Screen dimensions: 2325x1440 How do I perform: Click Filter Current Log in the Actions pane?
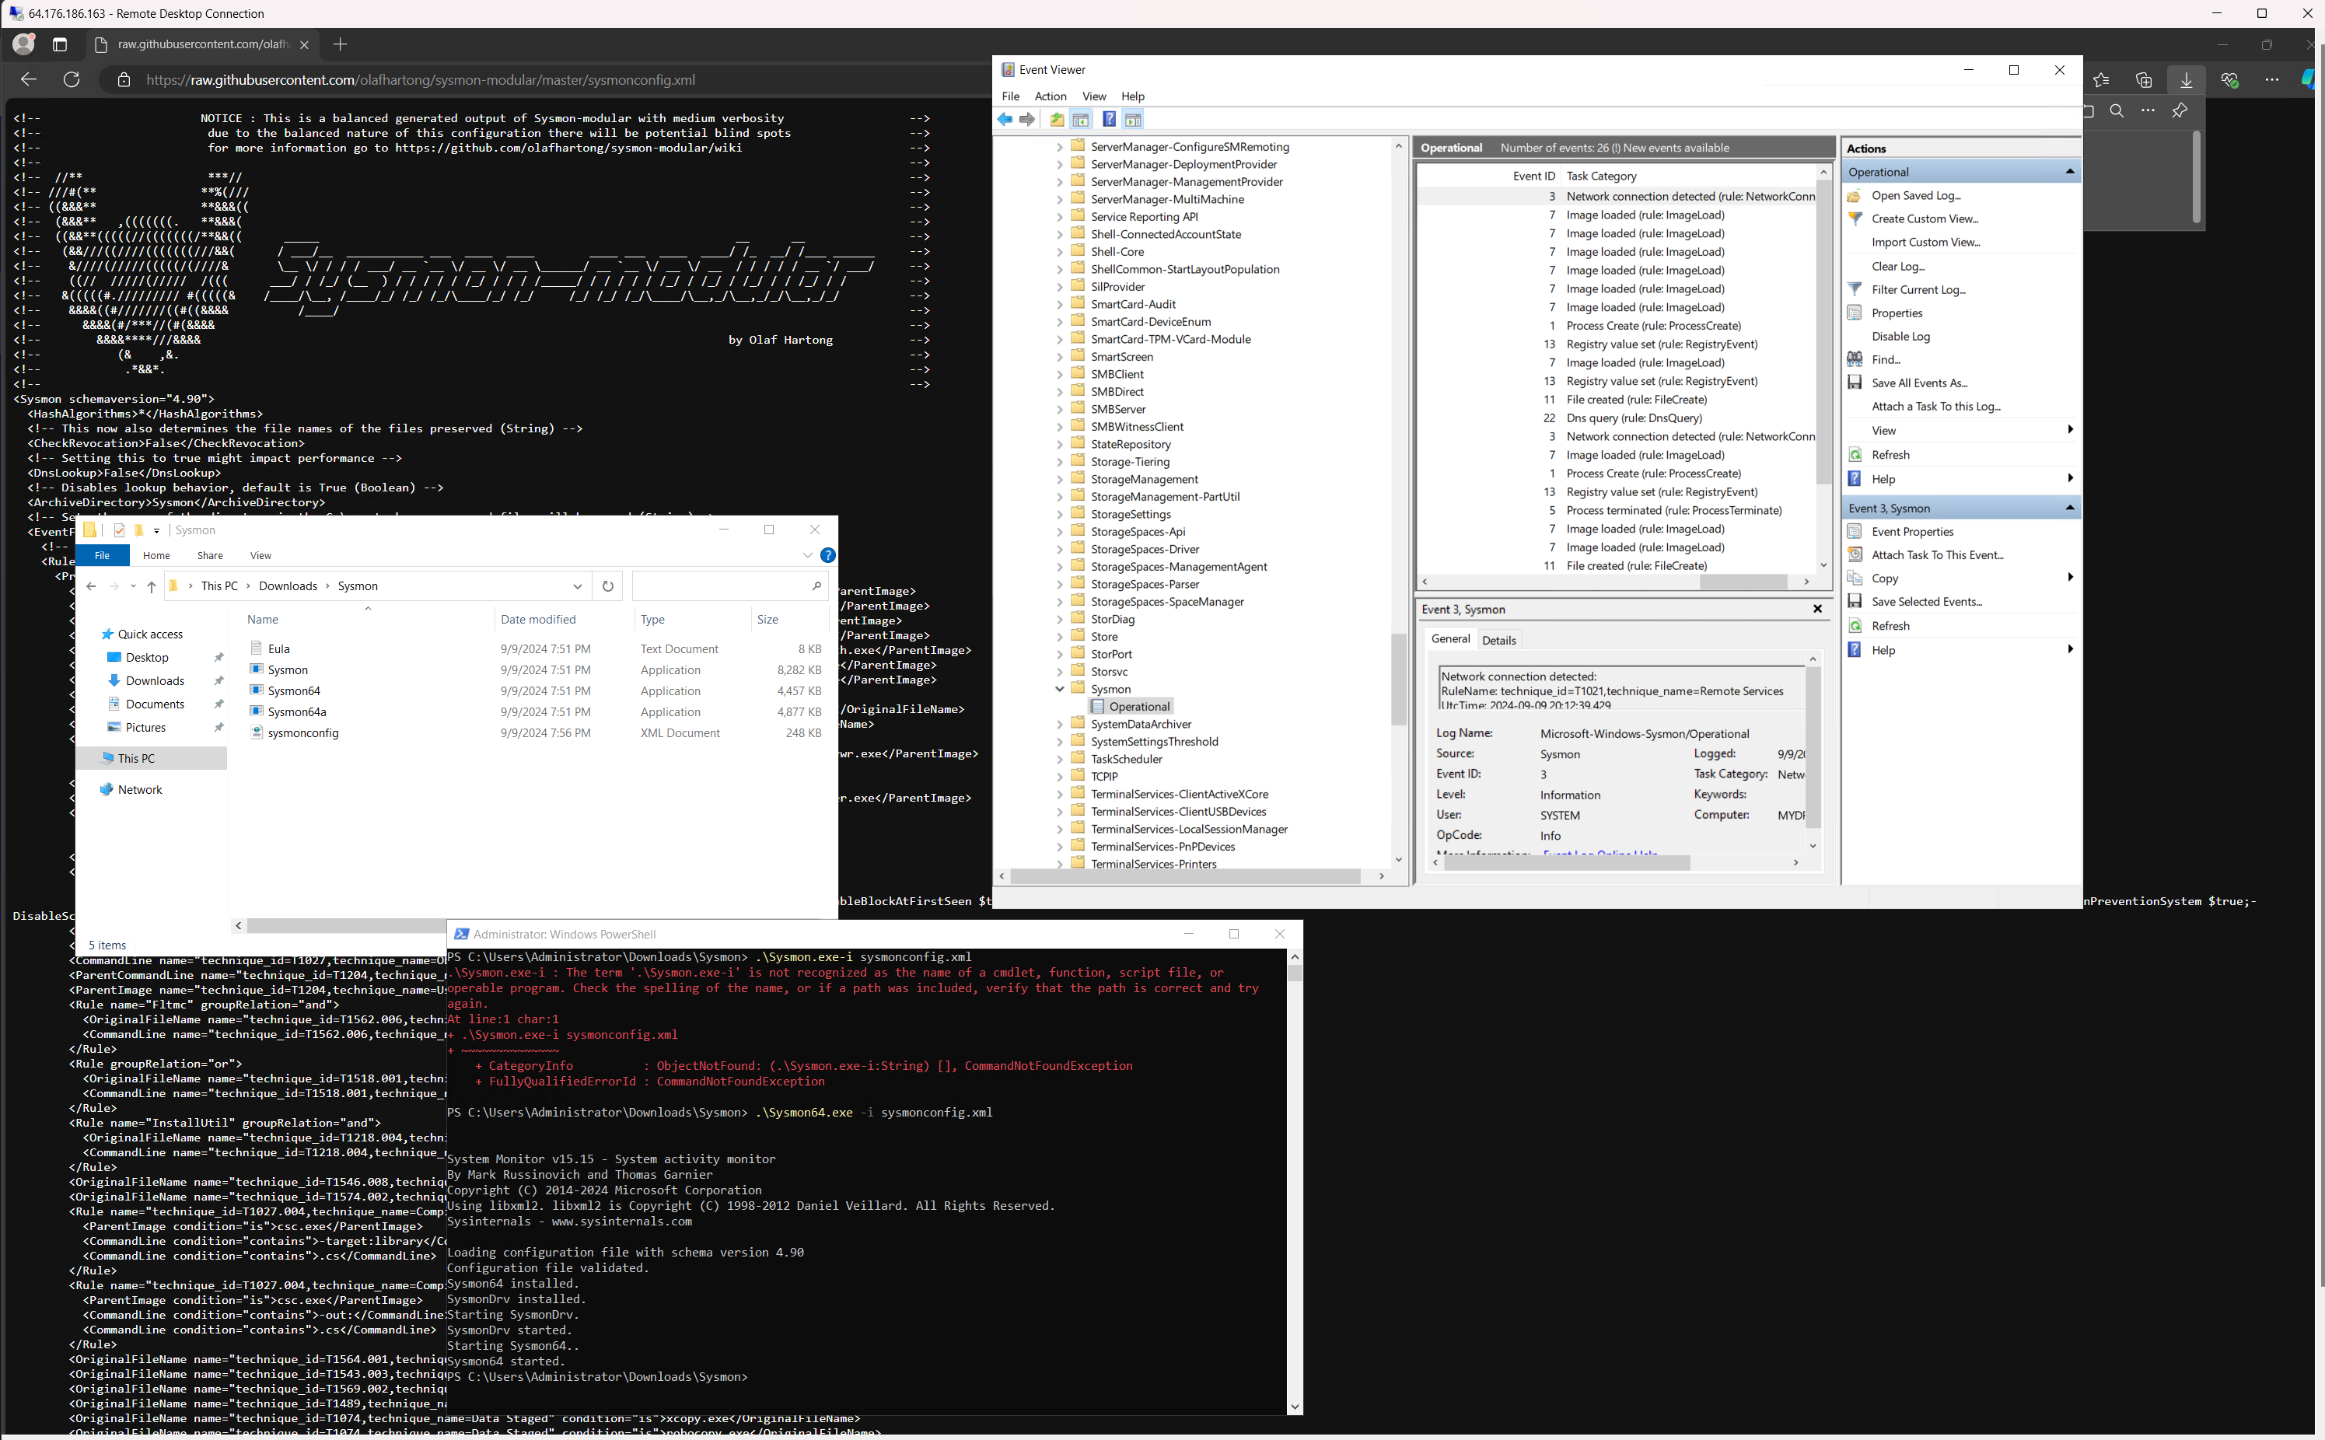click(1918, 289)
